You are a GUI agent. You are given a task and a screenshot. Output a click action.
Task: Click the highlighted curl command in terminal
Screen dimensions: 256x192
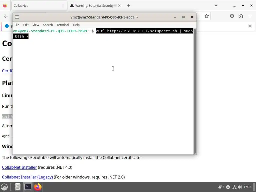point(144,31)
